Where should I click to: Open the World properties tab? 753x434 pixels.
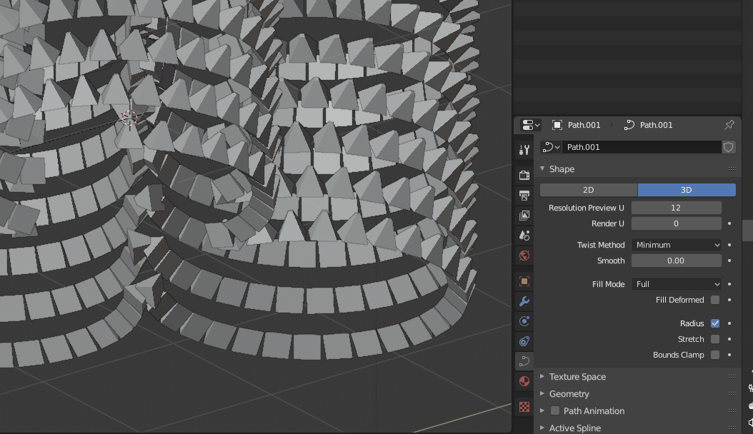pos(524,256)
